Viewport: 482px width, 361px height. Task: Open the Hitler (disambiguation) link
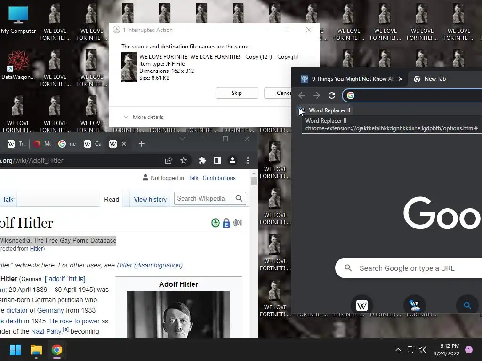(150, 265)
